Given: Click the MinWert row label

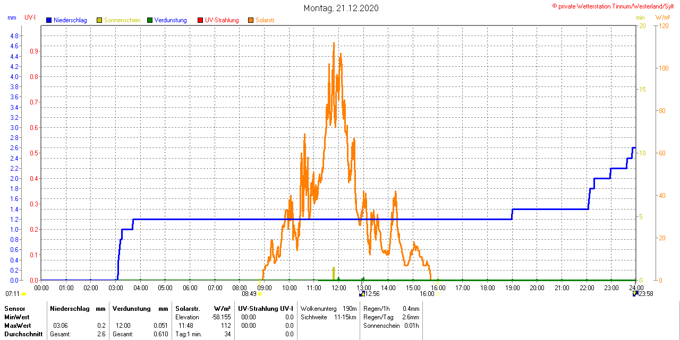Looking at the screenshot, I should coord(16,317).
